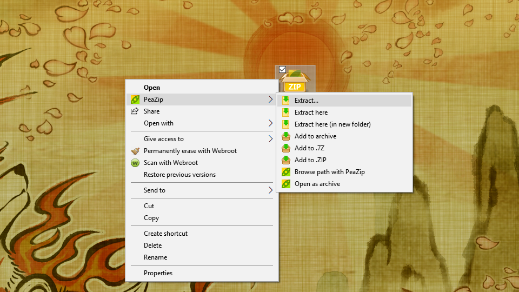Choose Extract here (in new folder)
This screenshot has height=292, width=519.
coord(344,124)
